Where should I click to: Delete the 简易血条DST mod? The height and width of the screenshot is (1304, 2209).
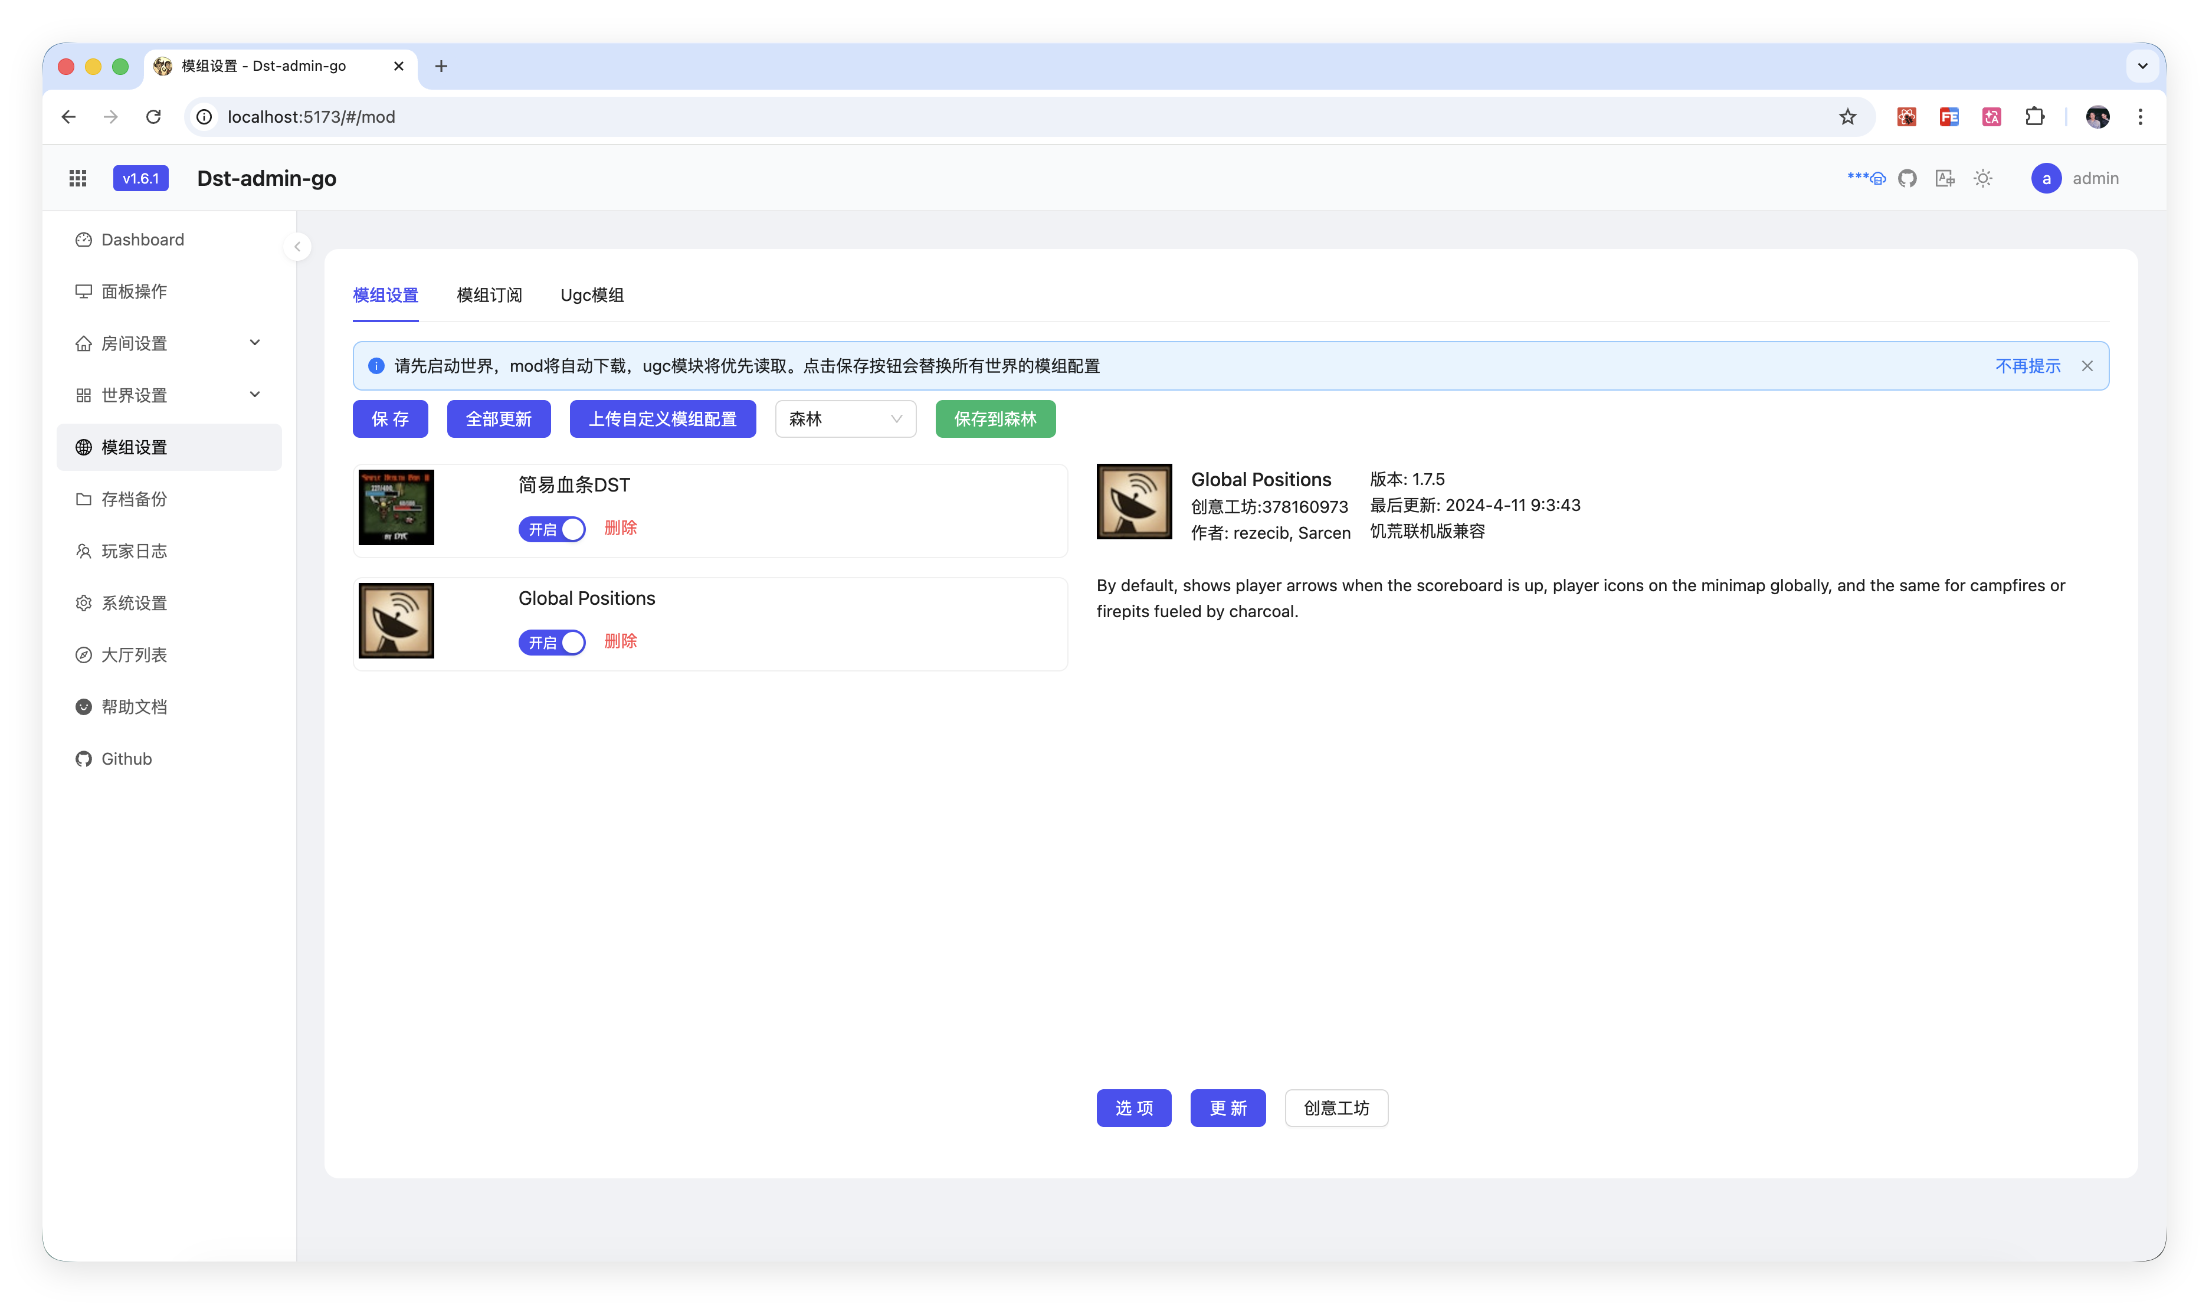pos(620,528)
